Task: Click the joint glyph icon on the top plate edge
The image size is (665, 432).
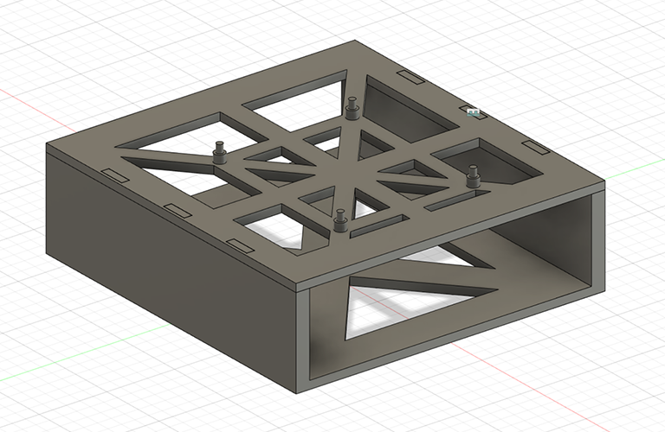Action: tap(473, 112)
